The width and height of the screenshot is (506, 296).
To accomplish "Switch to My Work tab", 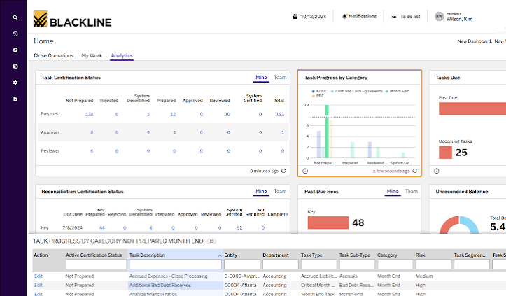I will 92,55.
